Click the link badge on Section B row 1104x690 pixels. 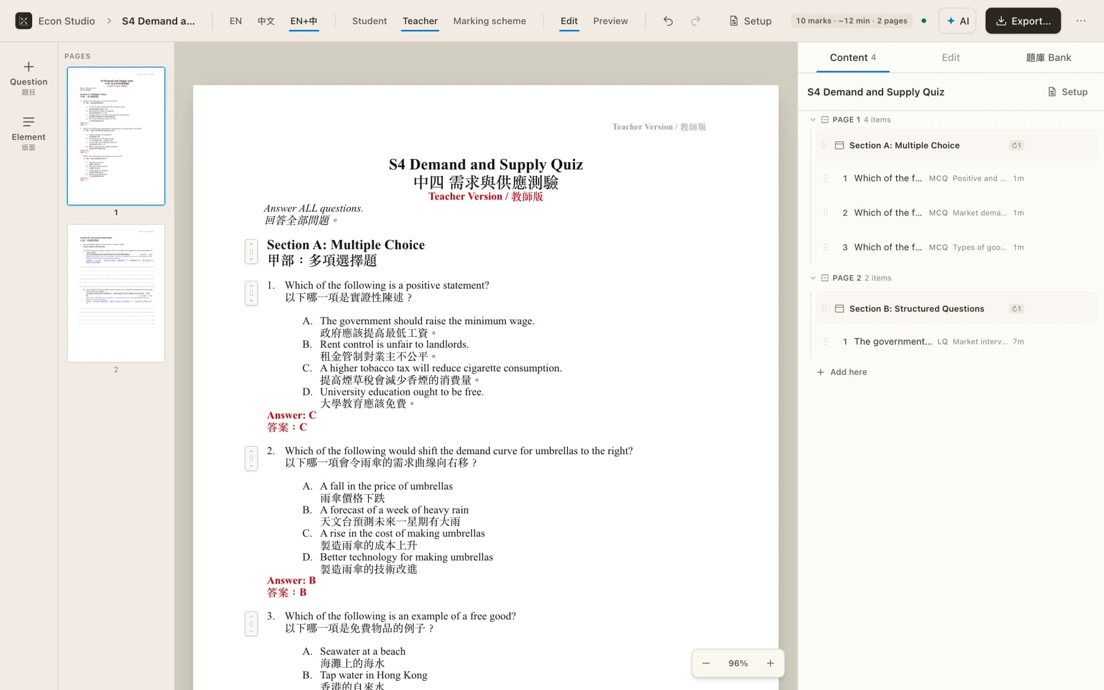[1017, 309]
